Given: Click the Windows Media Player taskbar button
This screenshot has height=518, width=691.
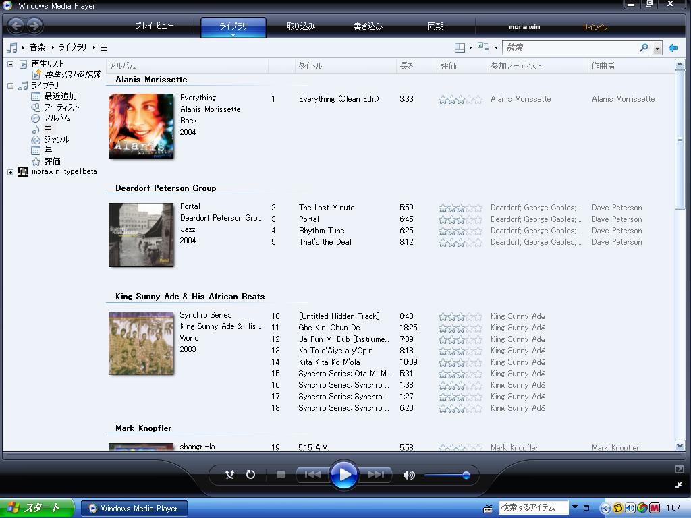Looking at the screenshot, I should (x=134, y=509).
